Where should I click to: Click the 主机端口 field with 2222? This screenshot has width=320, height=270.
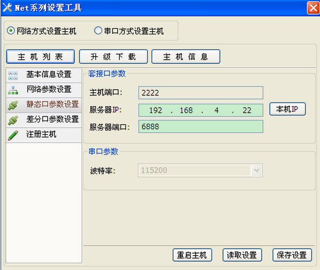point(201,93)
